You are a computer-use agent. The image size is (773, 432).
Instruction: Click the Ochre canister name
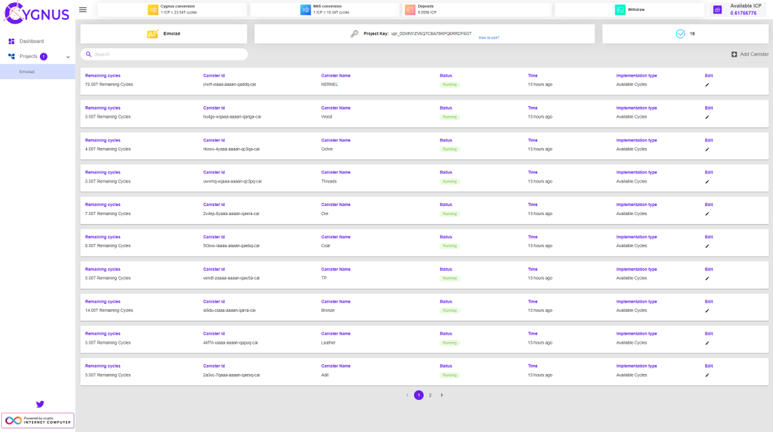pyautogui.click(x=327, y=149)
